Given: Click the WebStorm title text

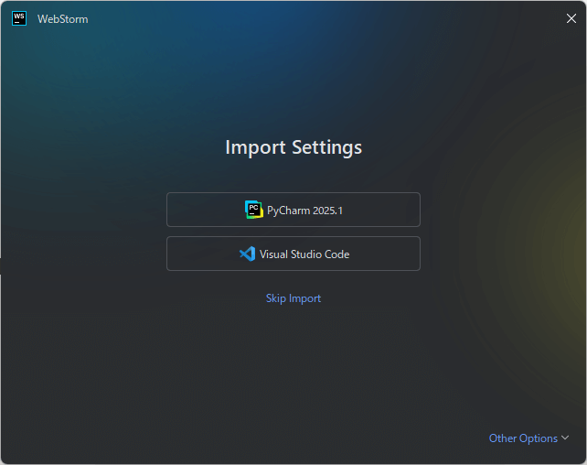Looking at the screenshot, I should pyautogui.click(x=62, y=19).
